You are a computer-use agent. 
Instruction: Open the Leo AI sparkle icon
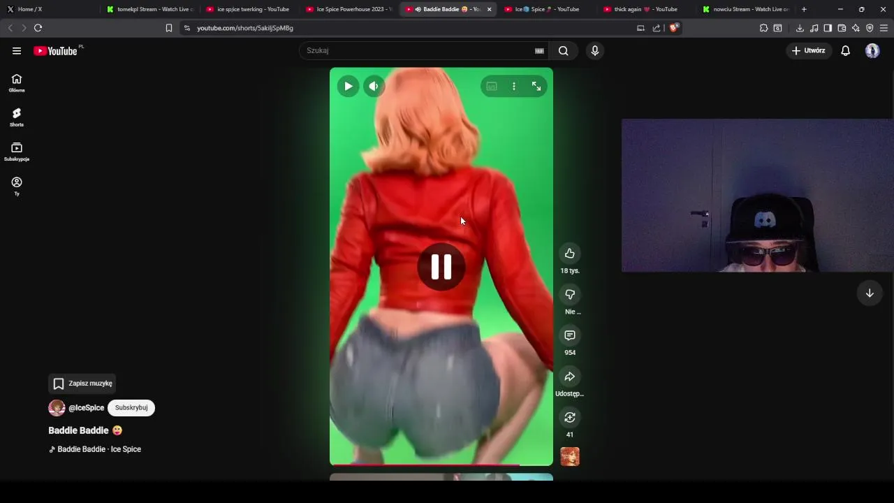pos(856,28)
